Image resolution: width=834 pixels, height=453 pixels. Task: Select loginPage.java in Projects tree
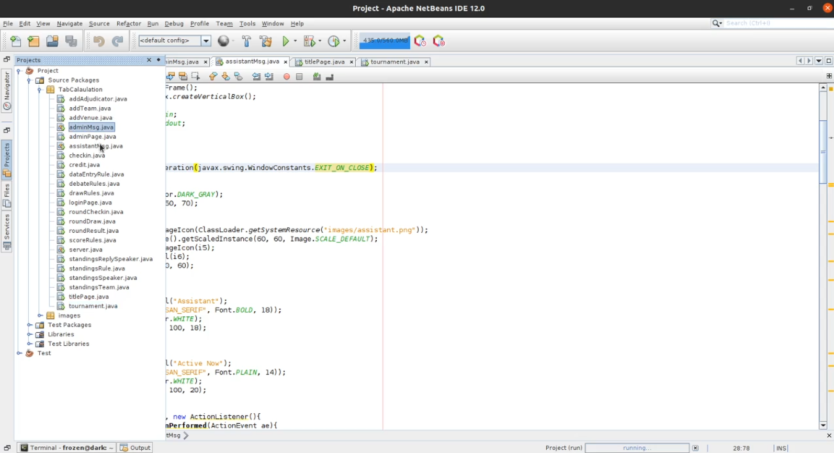[90, 202]
